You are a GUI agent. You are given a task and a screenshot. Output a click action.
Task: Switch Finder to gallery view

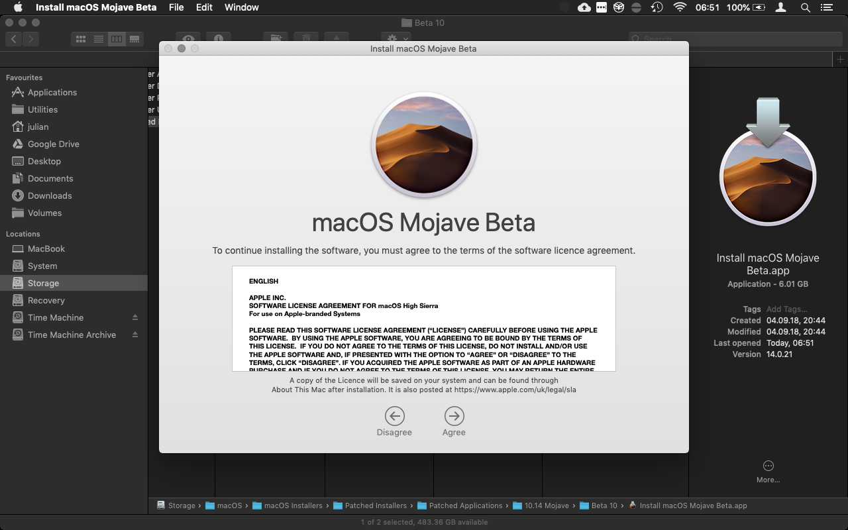134,39
